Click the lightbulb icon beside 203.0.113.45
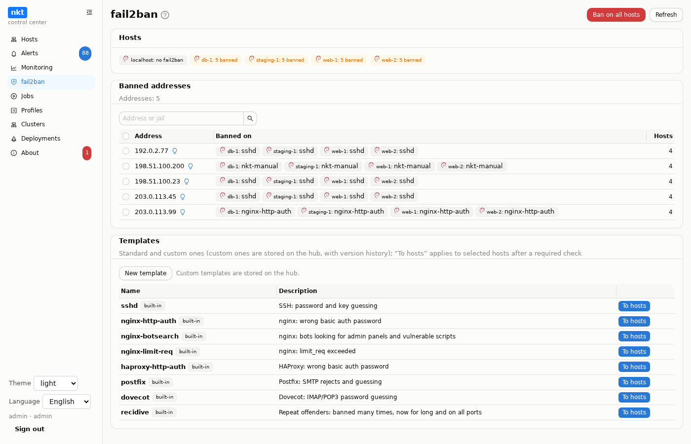Image resolution: width=691 pixels, height=444 pixels. pos(183,197)
